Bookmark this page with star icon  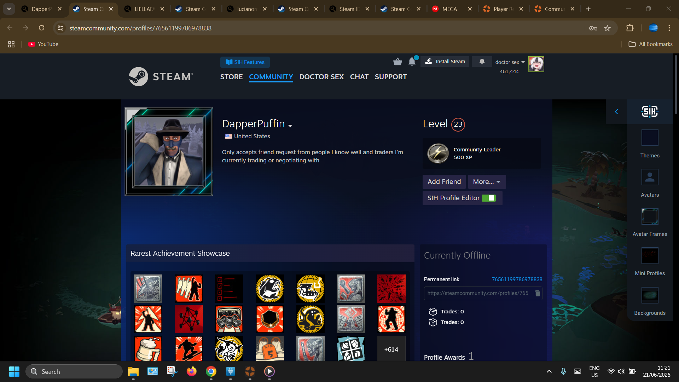click(x=607, y=28)
